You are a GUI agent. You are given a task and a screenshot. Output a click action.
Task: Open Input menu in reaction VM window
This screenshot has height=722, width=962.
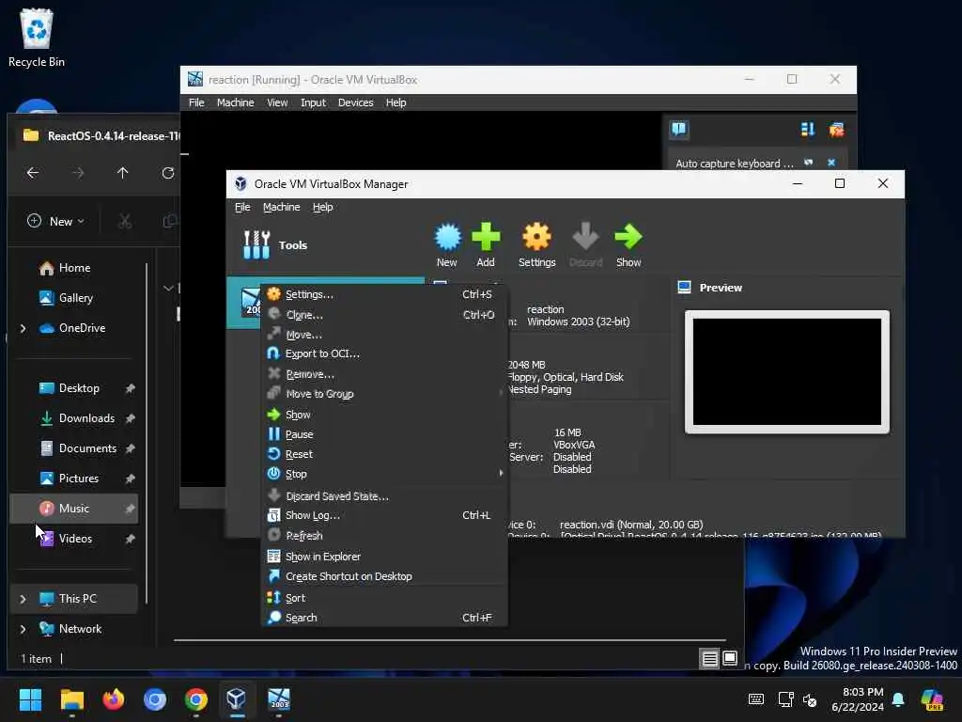coord(313,102)
